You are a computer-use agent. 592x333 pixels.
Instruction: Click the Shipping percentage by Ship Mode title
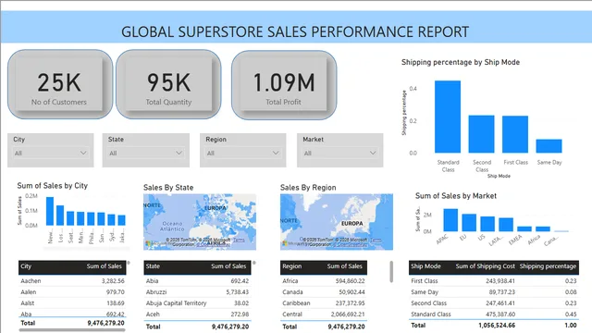461,62
